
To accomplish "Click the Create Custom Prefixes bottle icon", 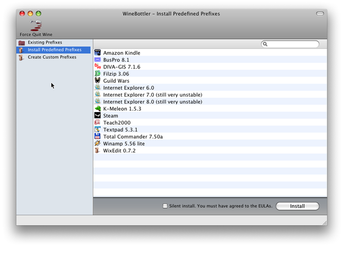I will (x=21, y=57).
